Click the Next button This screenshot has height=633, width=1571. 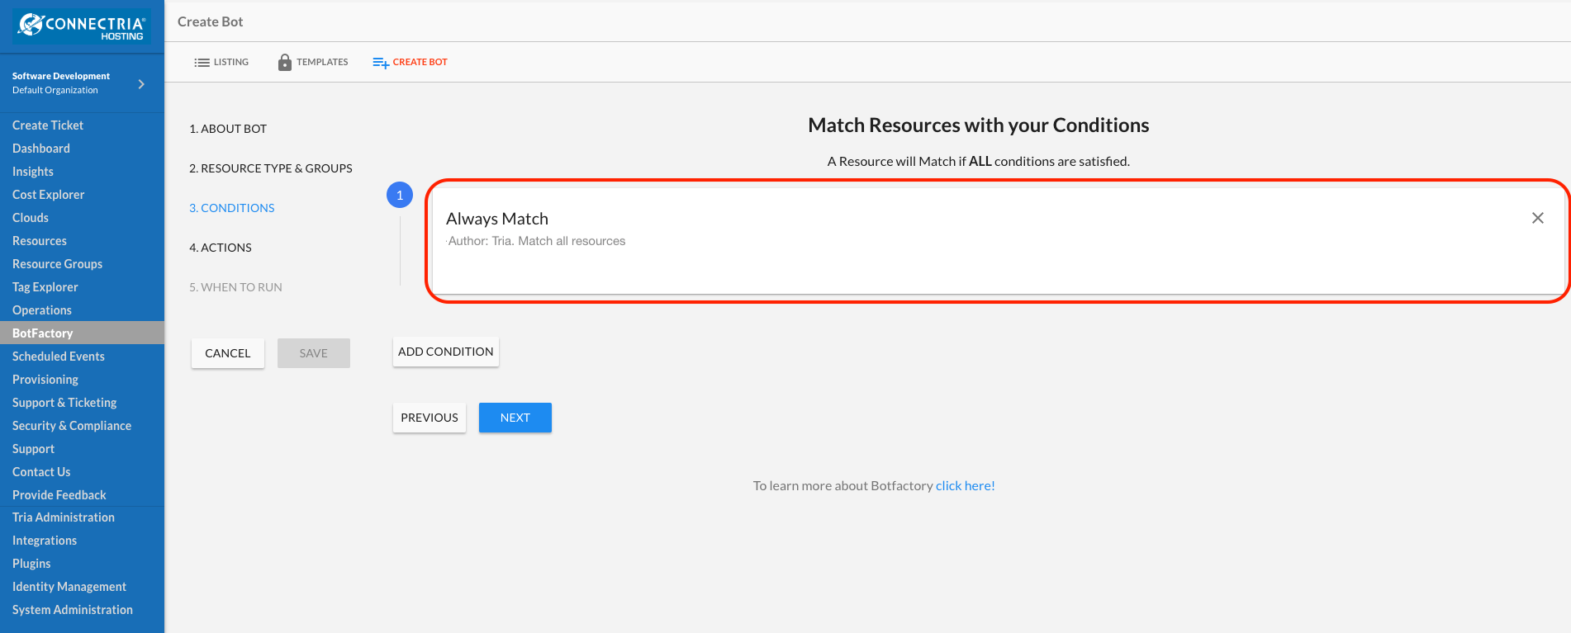515,418
